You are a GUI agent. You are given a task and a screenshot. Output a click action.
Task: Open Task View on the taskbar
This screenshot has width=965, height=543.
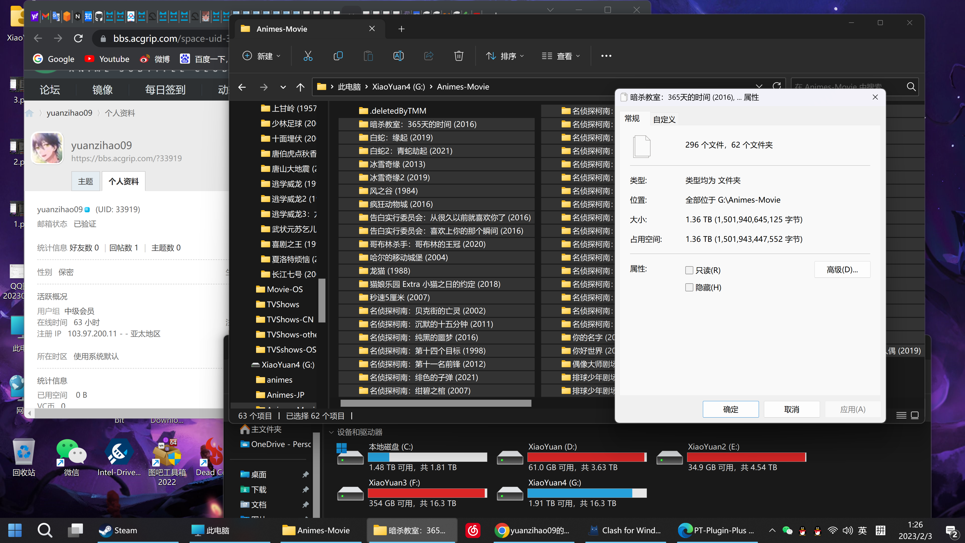pos(75,530)
